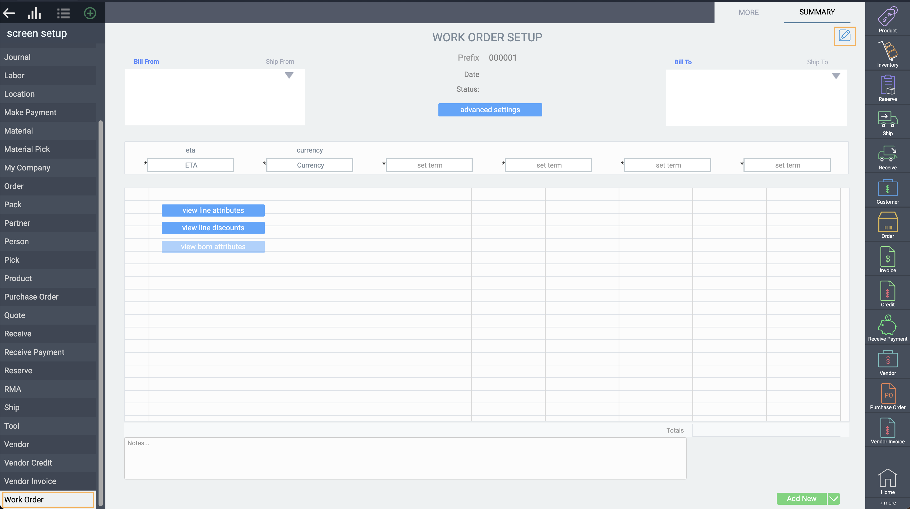Click the green plus add icon
Viewport: 910px width, 509px height.
pos(90,13)
